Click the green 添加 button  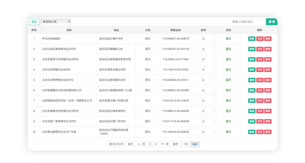coord(34,22)
